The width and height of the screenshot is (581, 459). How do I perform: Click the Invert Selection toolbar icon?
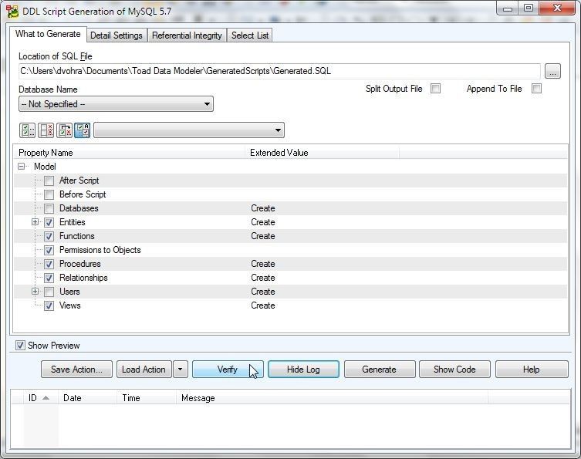coord(65,130)
